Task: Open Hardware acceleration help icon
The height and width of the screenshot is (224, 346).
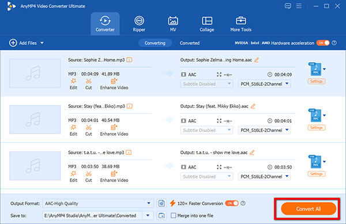Action: [x=334, y=43]
